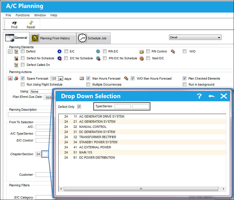
Task: Click the first Type/Series input field
Action: [x=123, y=106]
